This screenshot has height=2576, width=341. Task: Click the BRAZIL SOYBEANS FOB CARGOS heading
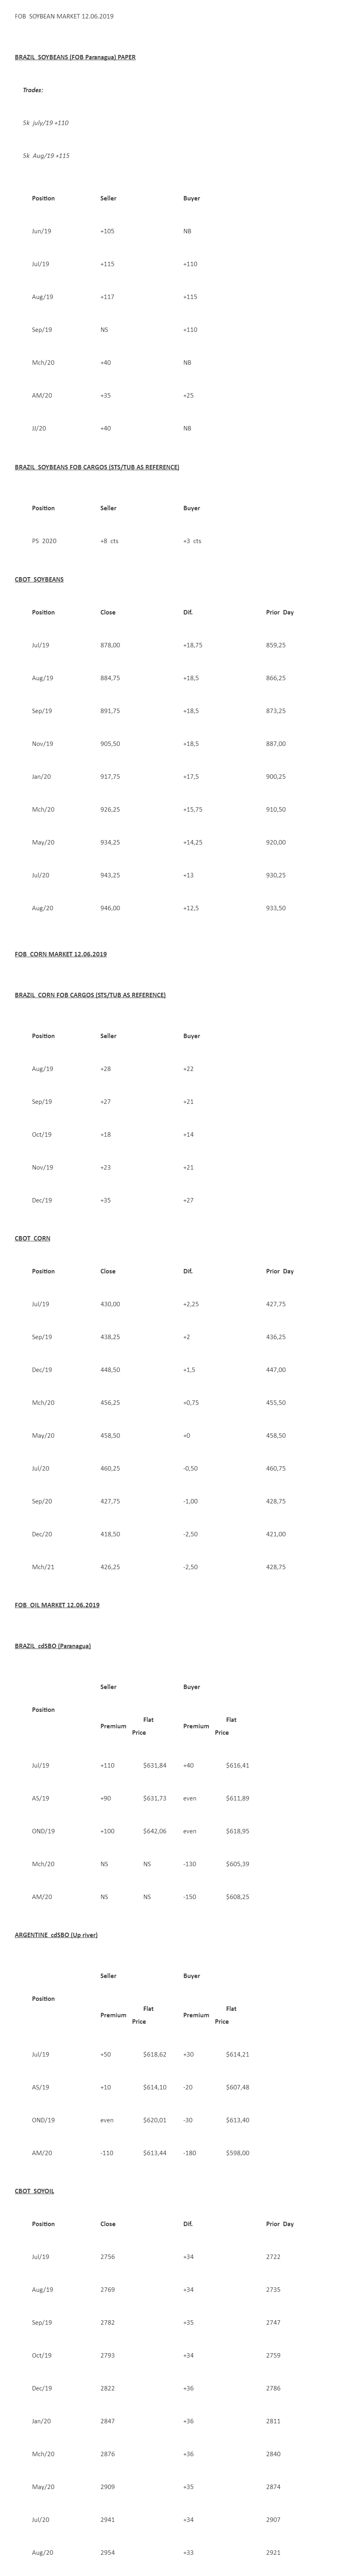point(97,467)
